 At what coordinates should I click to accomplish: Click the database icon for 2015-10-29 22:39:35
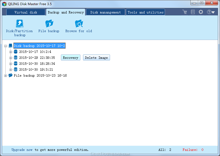16,57
